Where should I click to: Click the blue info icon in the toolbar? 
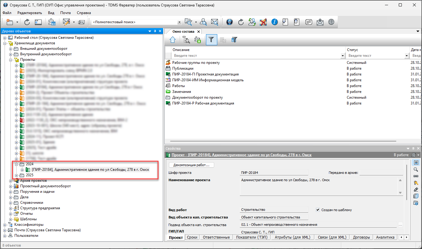click(274, 22)
